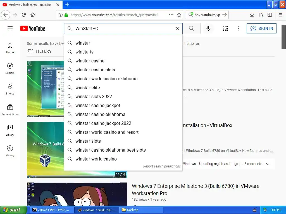Switch to the Desktop taskbar window
The height and width of the screenshot is (214, 286).
point(141,210)
